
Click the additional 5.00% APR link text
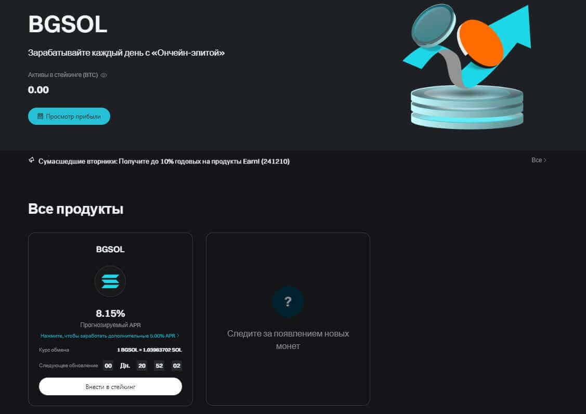click(108, 336)
